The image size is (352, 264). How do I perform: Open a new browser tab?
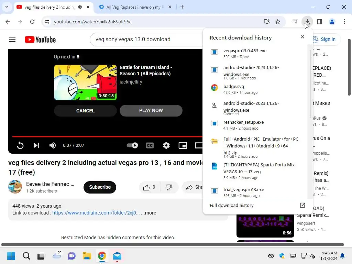click(182, 7)
